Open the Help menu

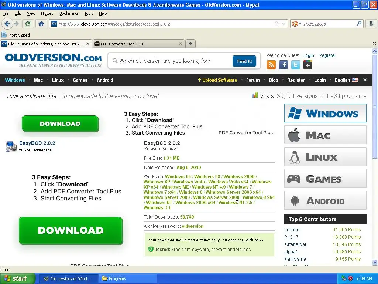point(103,13)
